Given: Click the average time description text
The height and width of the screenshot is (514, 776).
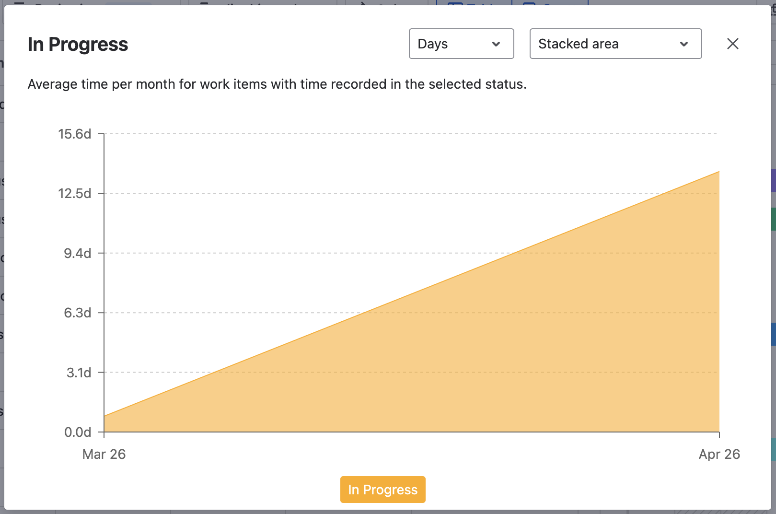Looking at the screenshot, I should coord(277,84).
